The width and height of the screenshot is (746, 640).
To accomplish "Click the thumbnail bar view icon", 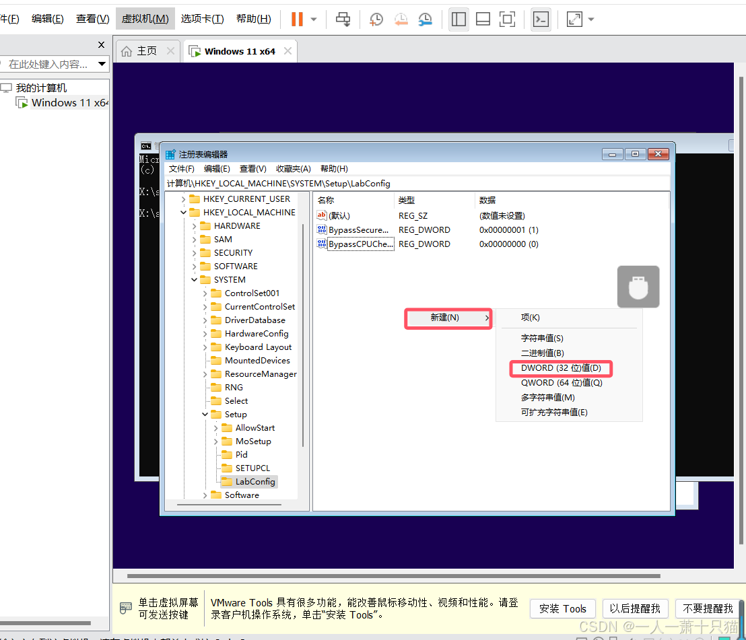I will [483, 19].
